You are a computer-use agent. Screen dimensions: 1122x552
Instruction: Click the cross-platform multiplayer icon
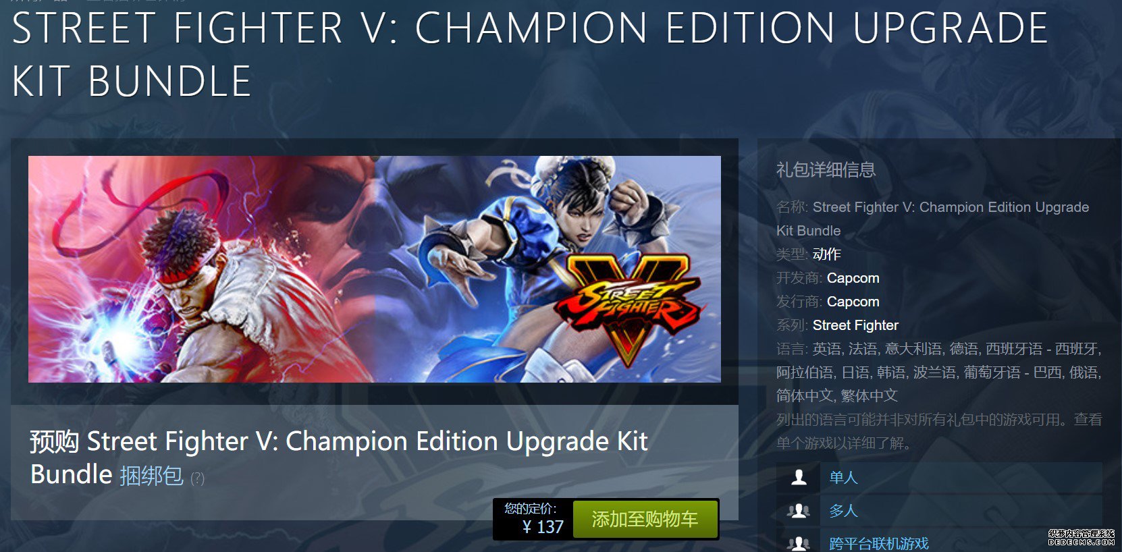pyautogui.click(x=799, y=543)
